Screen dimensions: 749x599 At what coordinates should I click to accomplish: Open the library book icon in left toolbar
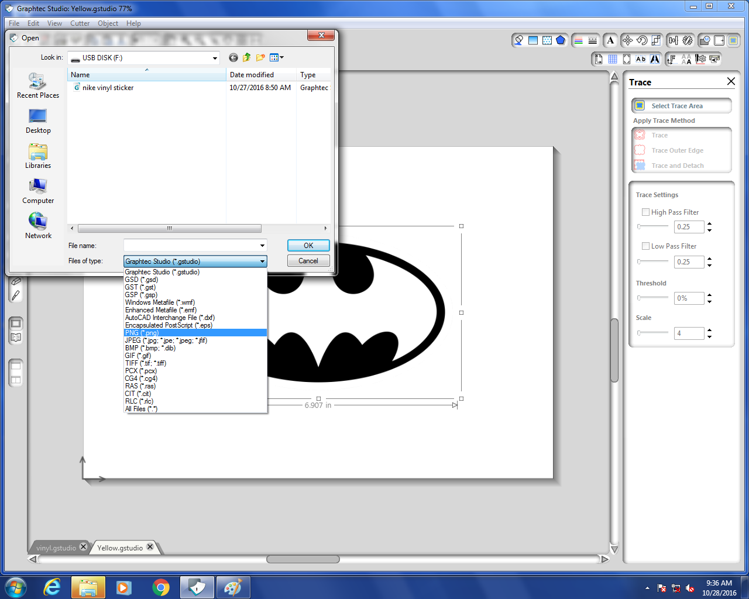pos(16,338)
